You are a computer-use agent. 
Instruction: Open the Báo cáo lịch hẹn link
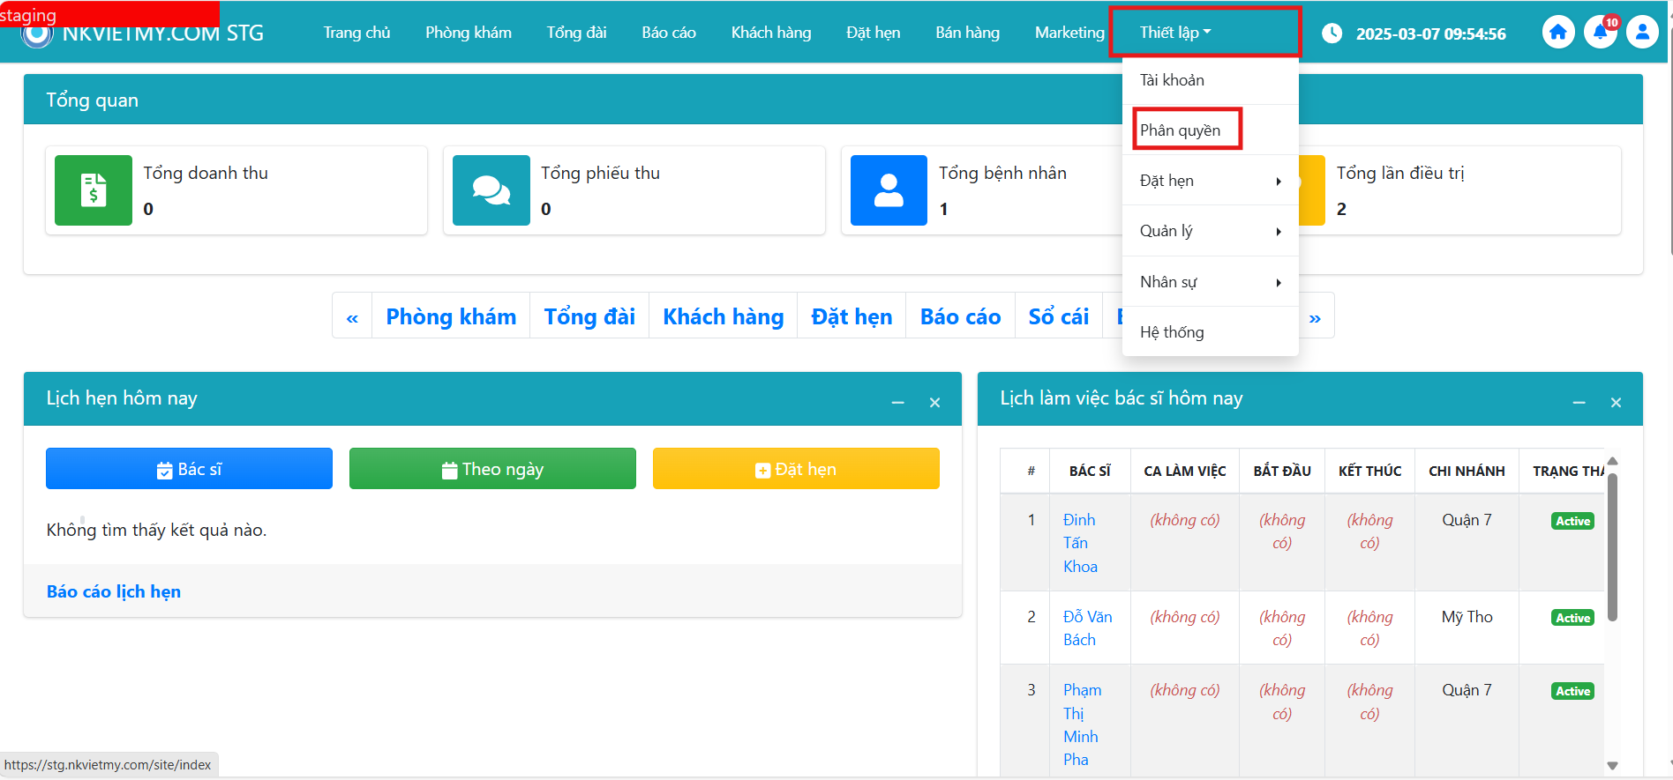pyautogui.click(x=114, y=591)
